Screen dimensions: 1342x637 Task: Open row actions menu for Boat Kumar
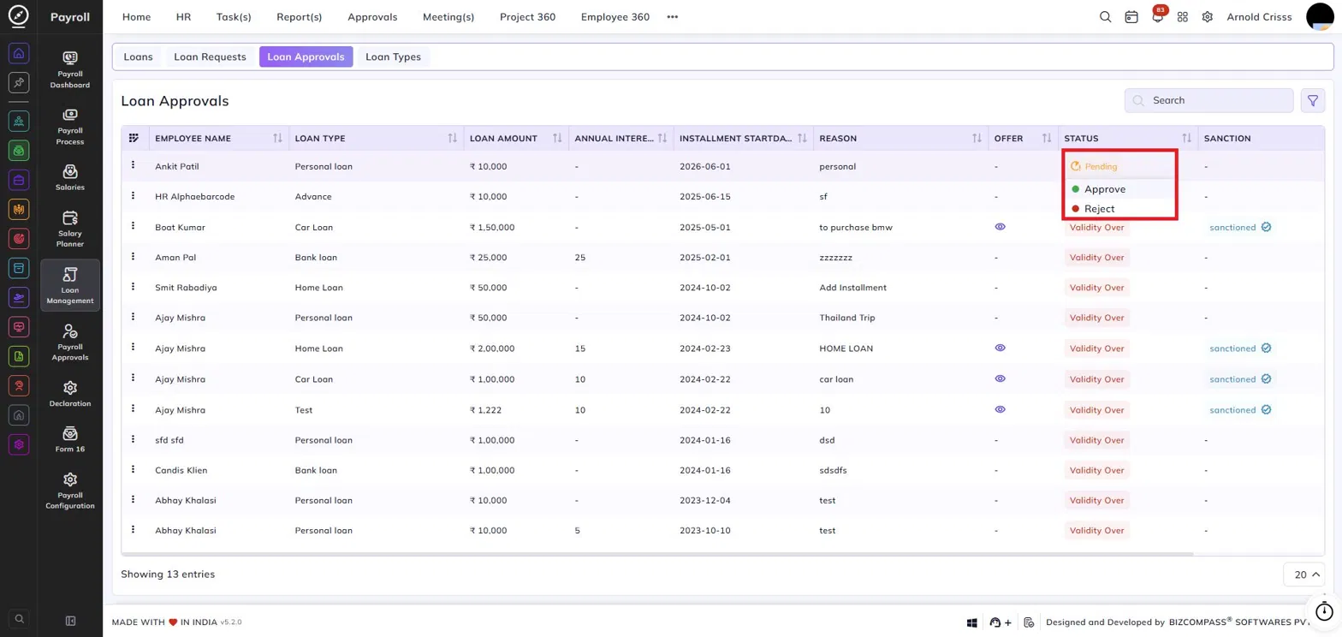(134, 226)
